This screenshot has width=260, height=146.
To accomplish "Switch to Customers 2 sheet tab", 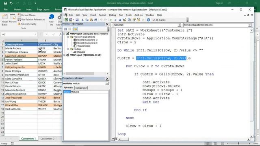I will [x=48, y=139].
